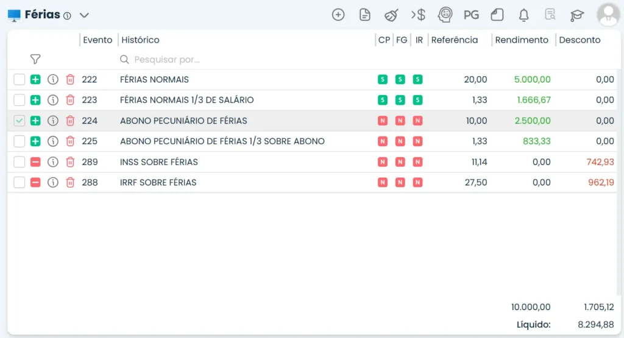Open the graduation cap training icon
Viewport: 624px width, 338px height.
(x=576, y=15)
